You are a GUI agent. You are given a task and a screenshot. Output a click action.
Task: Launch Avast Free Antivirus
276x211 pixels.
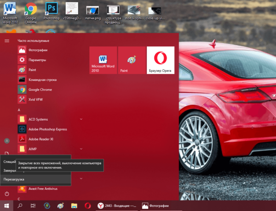pyautogui.click(x=50, y=189)
